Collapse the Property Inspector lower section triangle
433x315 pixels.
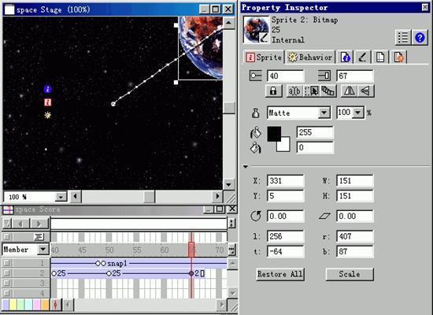246,167
